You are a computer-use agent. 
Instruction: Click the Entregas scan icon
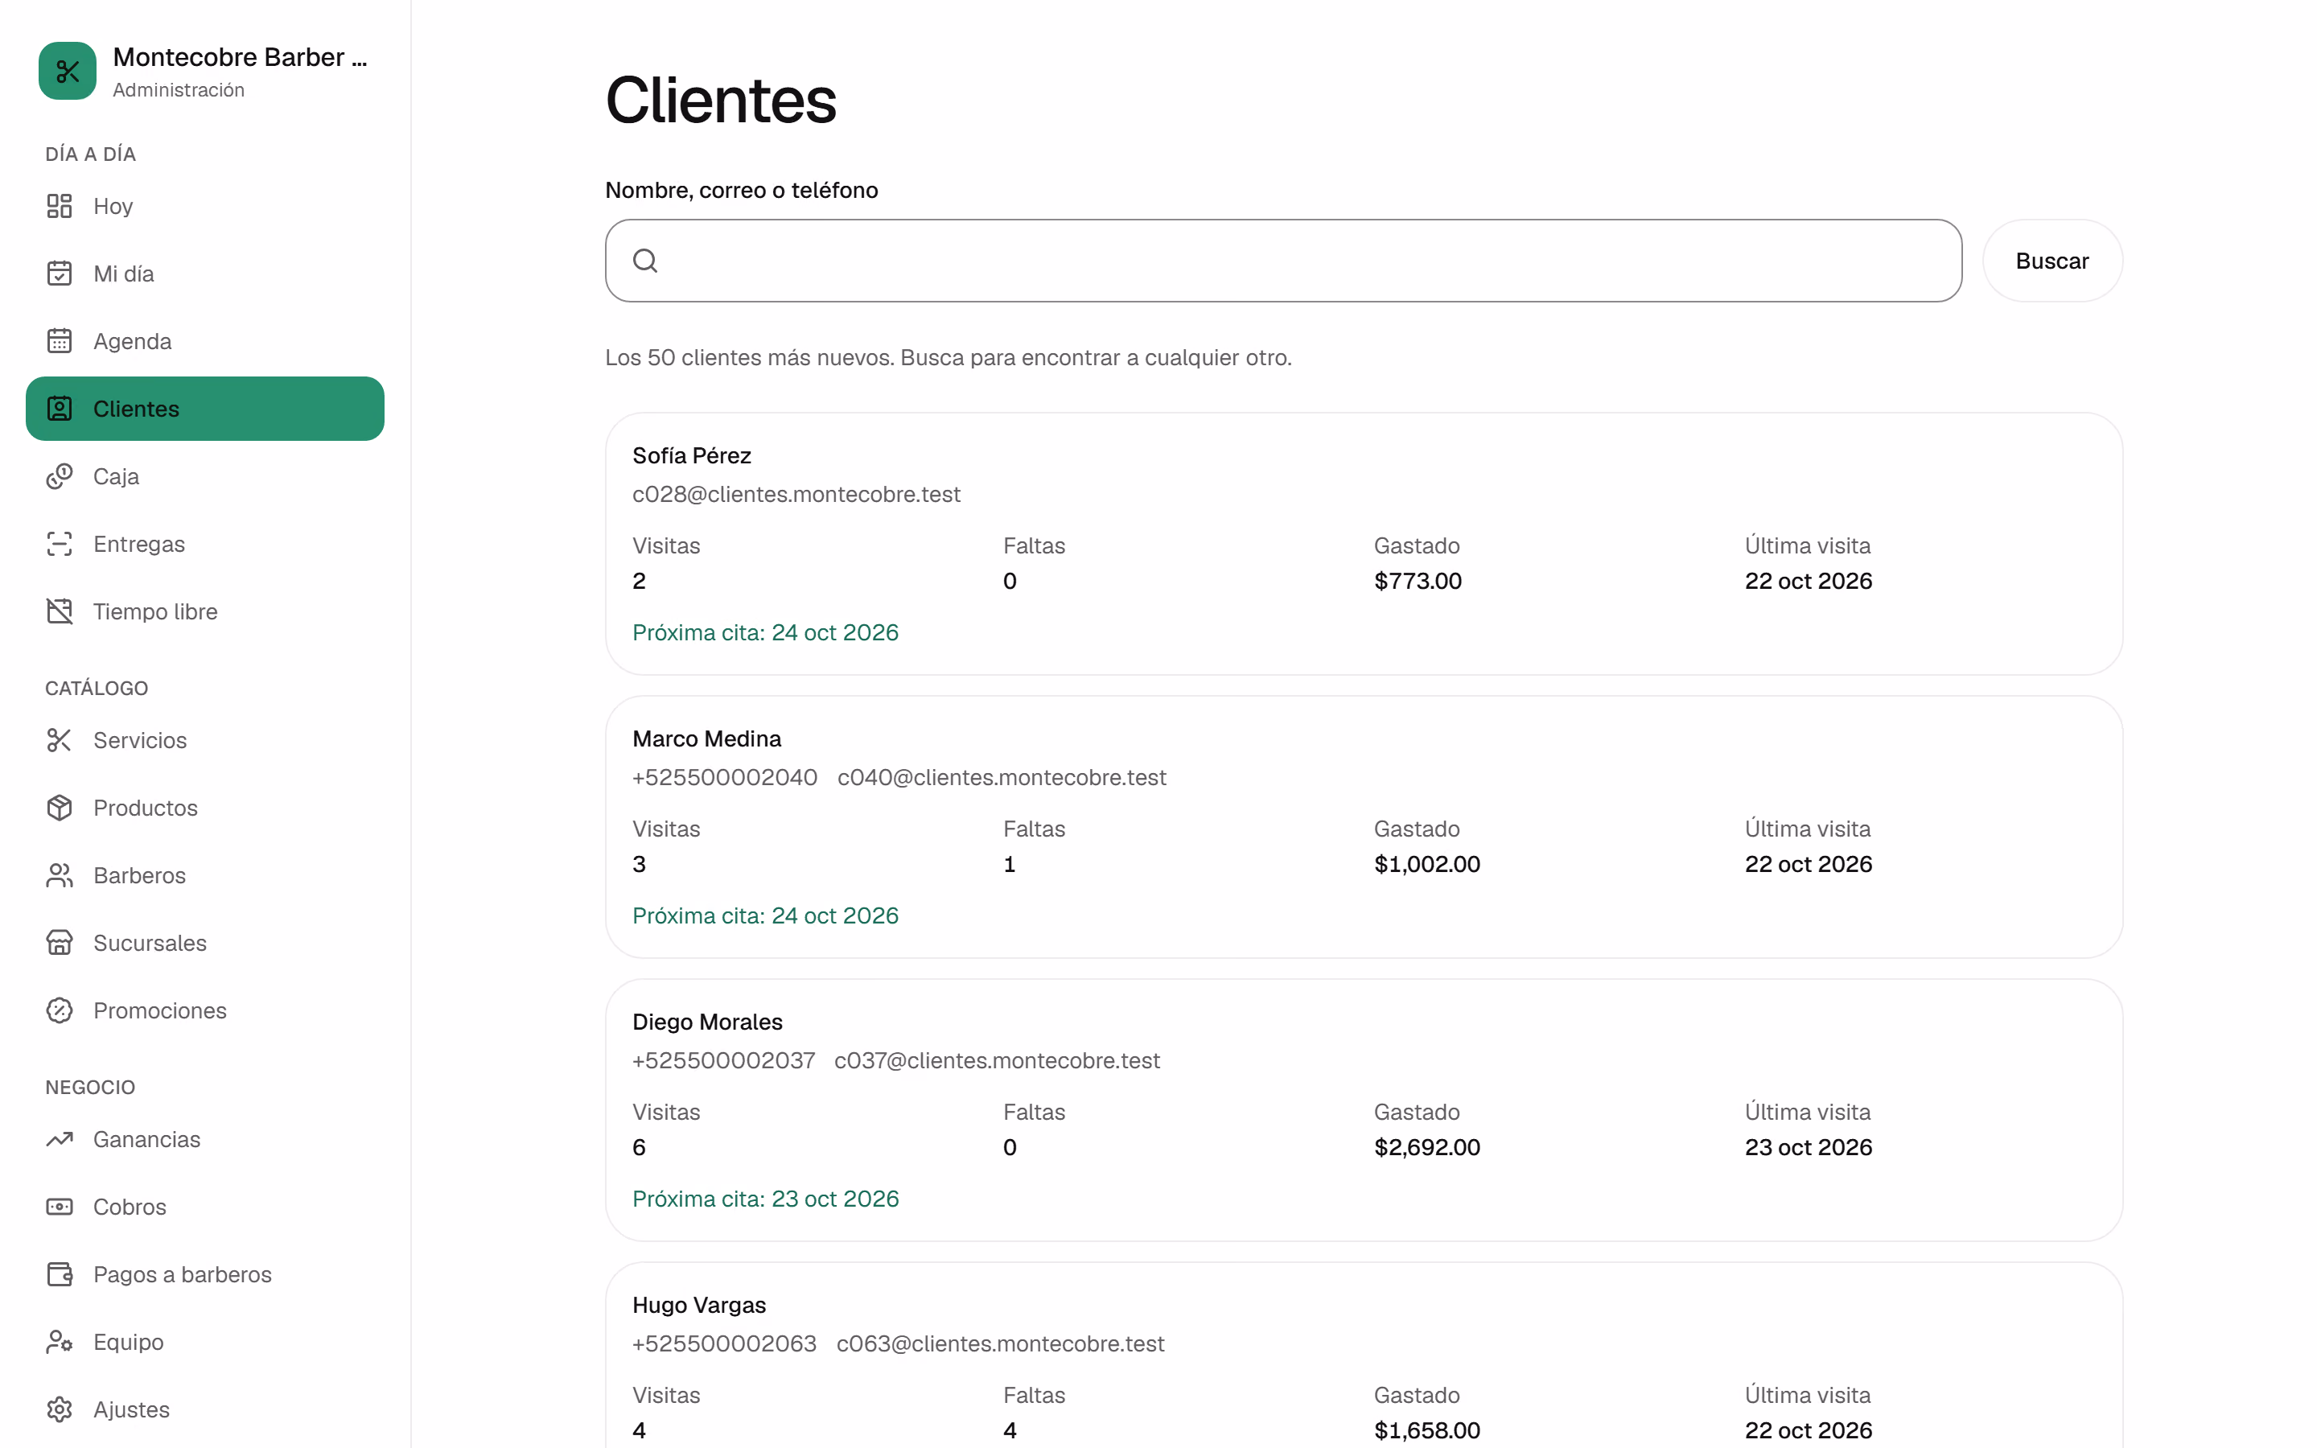pos(60,544)
